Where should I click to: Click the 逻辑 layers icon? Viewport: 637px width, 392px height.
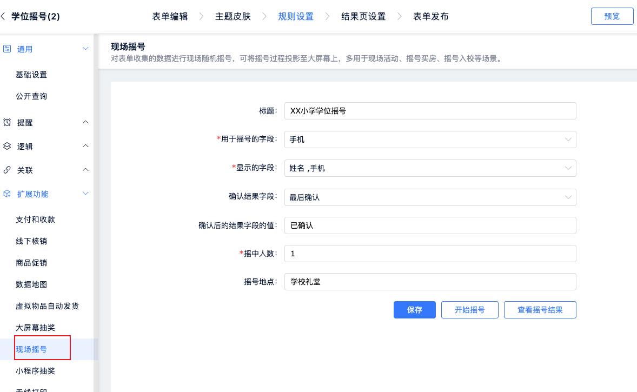click(x=7, y=146)
